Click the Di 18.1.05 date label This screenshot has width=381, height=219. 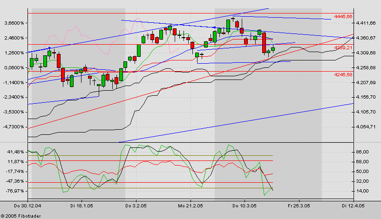click(82, 206)
